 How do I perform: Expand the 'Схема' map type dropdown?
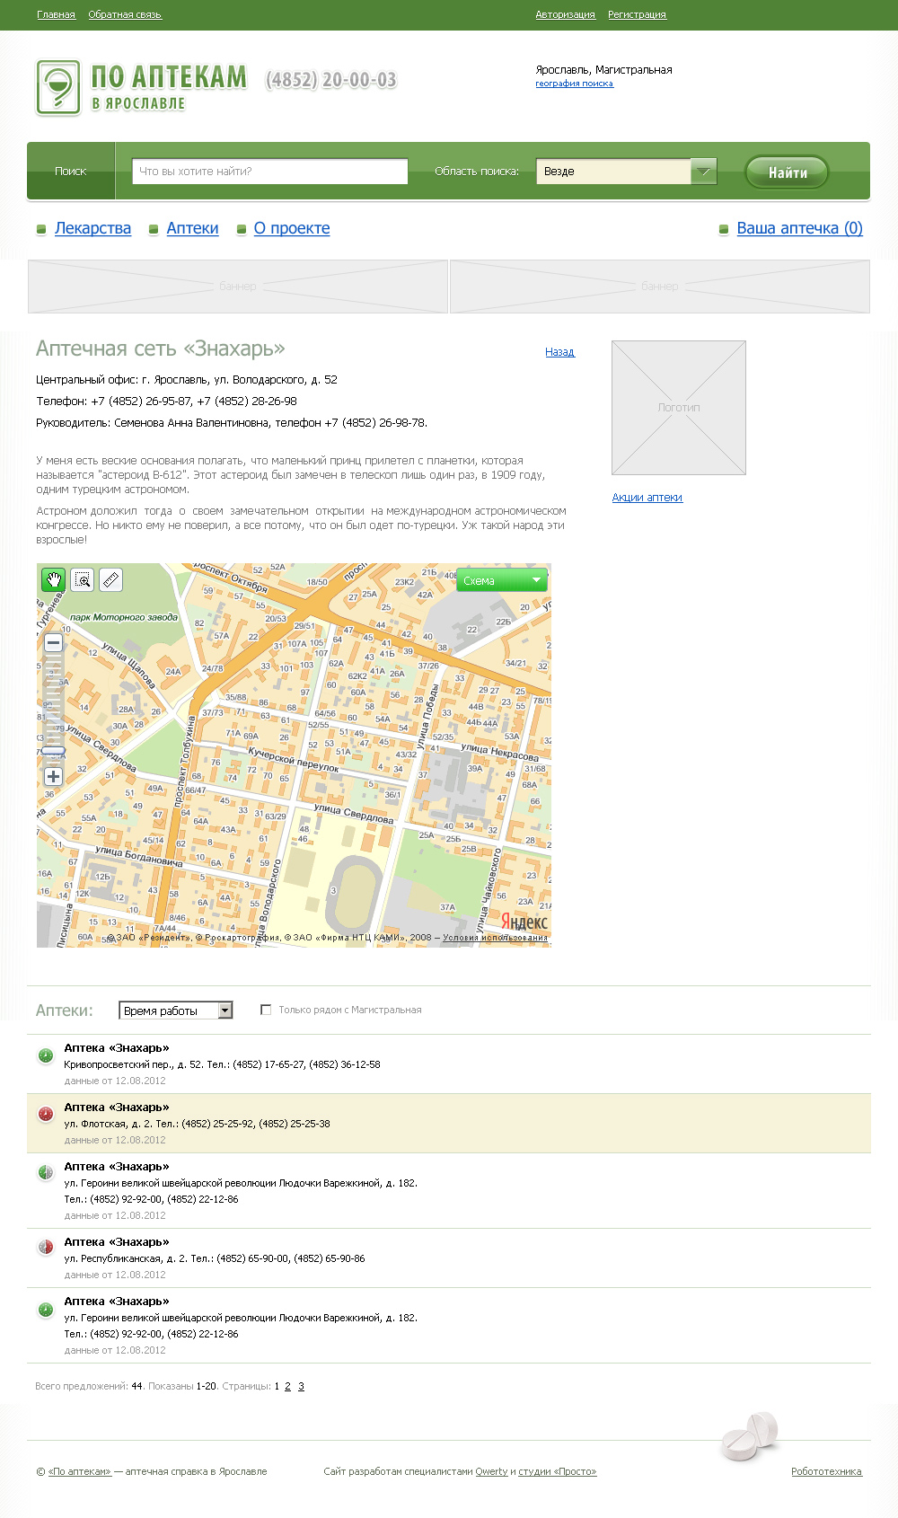point(502,580)
